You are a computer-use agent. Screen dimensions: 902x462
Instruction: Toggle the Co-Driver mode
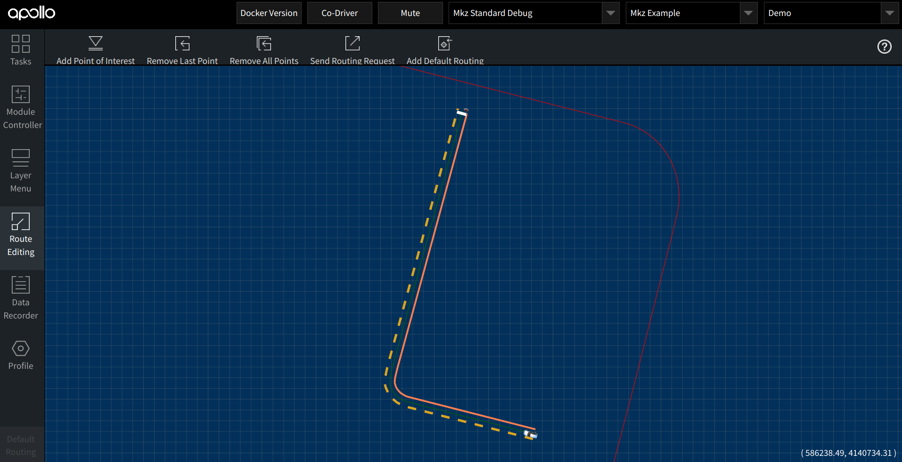(339, 13)
